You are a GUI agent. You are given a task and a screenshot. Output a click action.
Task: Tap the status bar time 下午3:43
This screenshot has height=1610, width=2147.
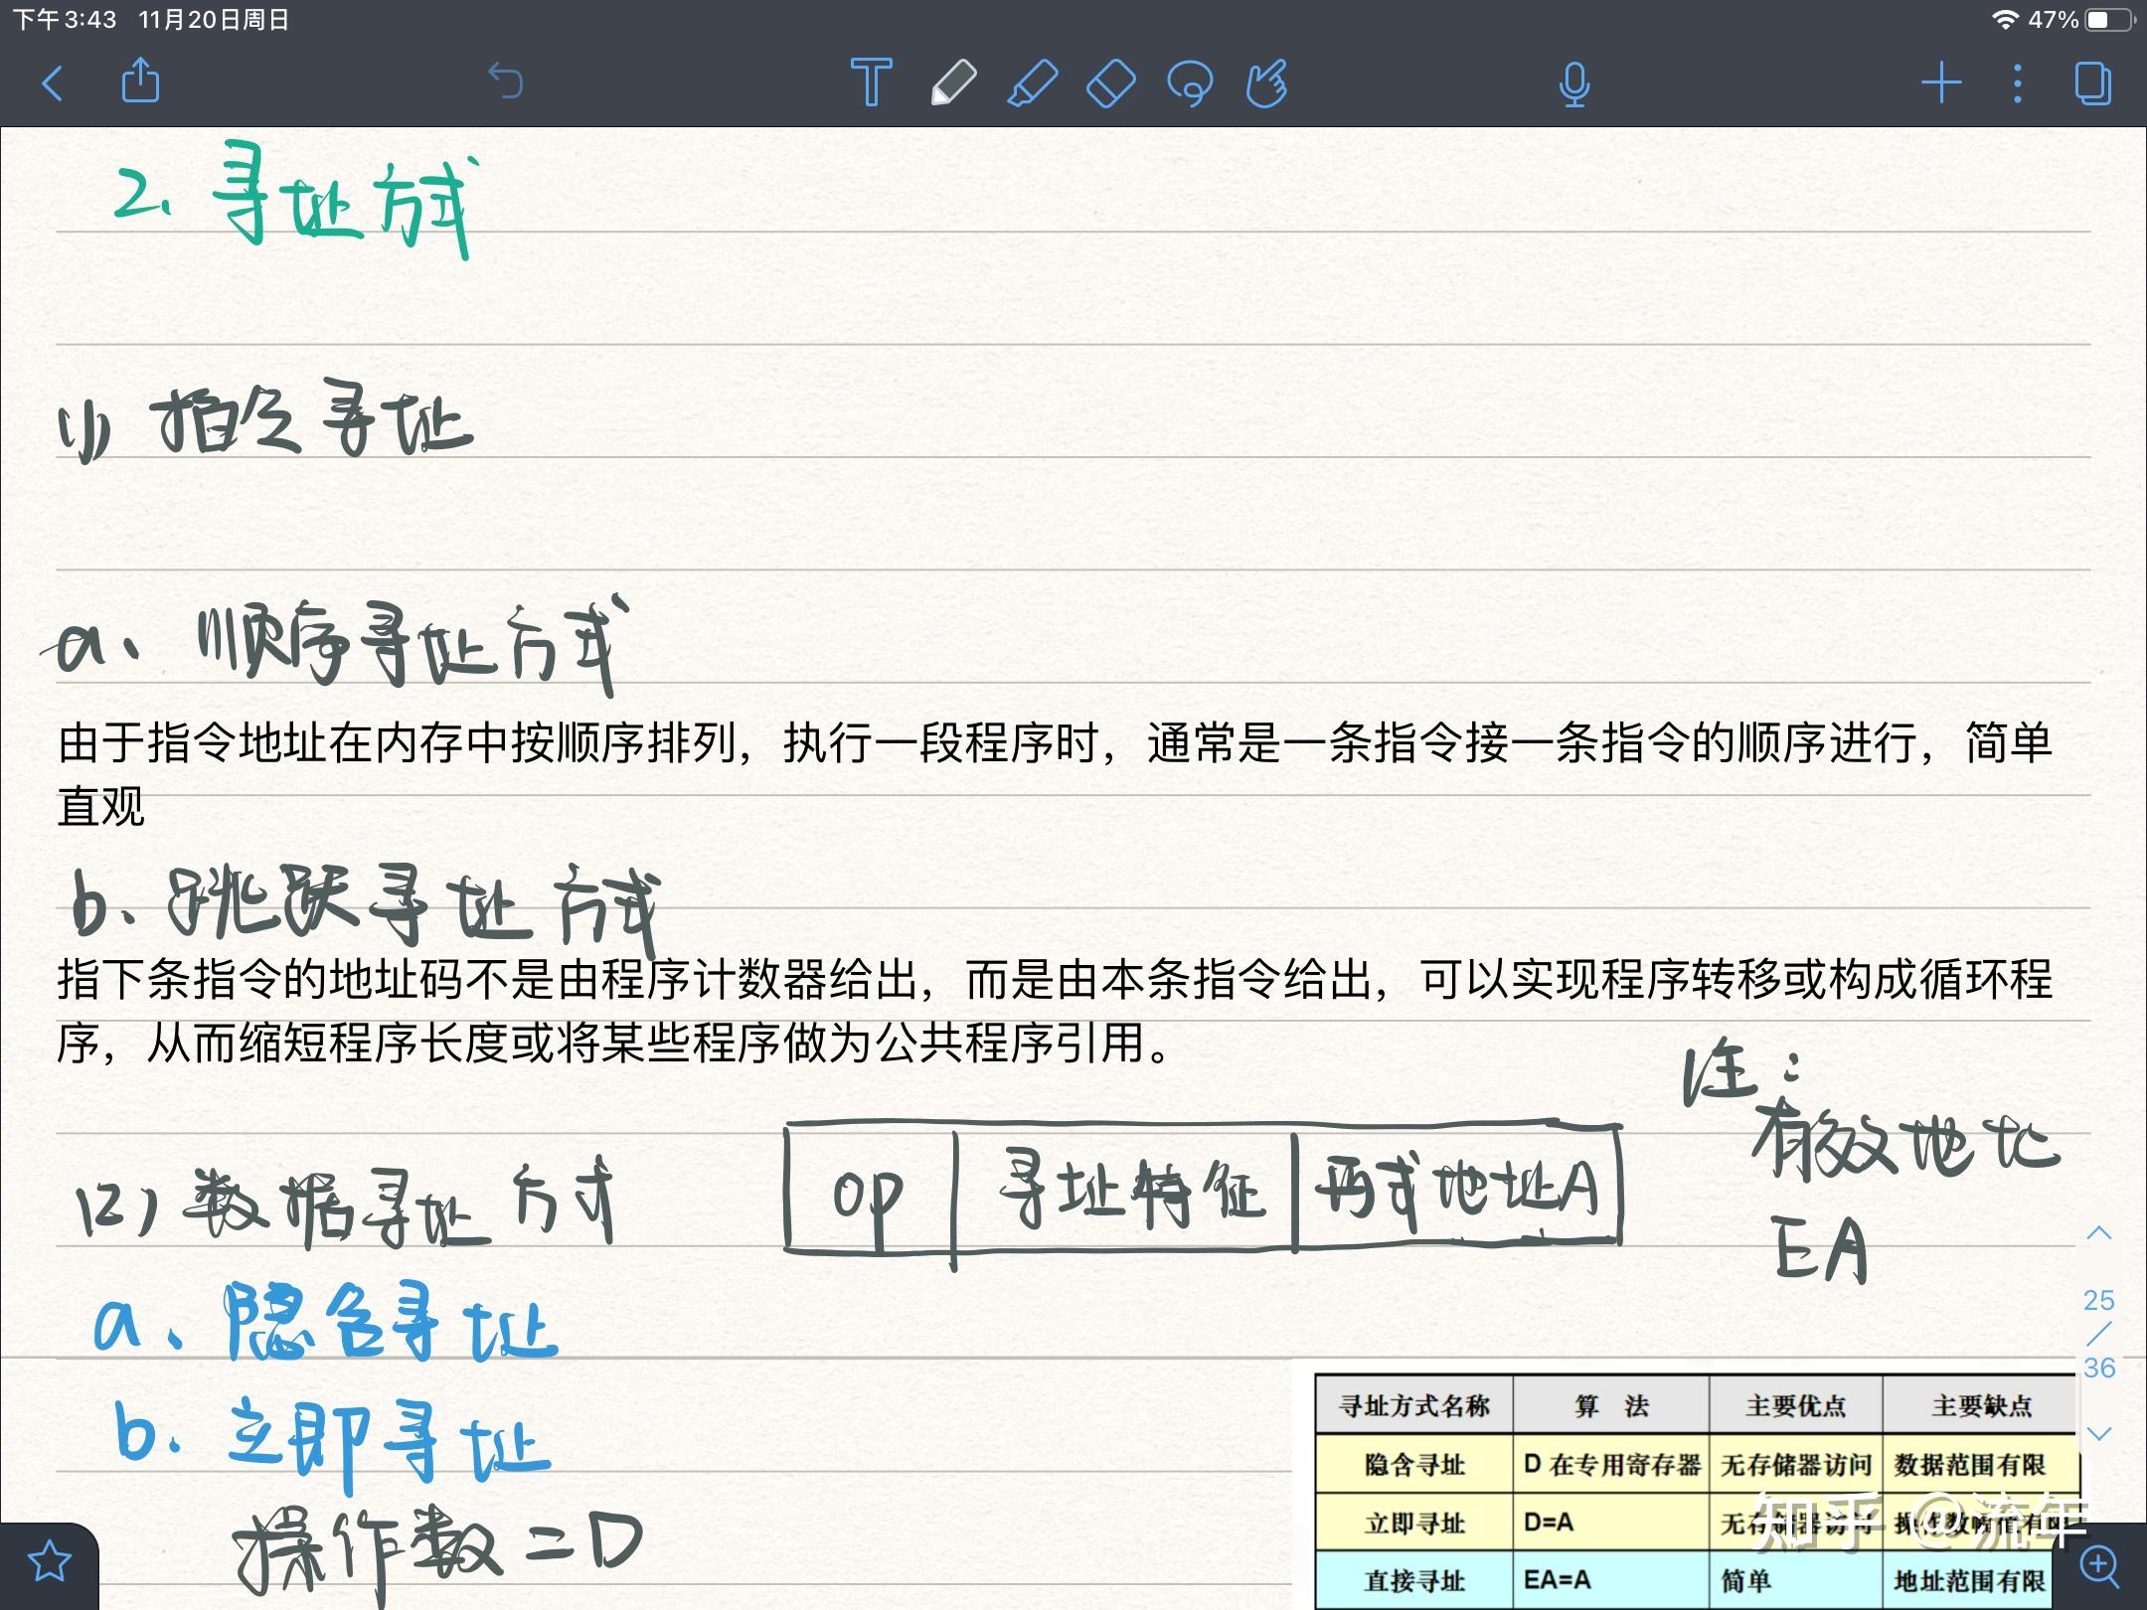pyautogui.click(x=65, y=20)
